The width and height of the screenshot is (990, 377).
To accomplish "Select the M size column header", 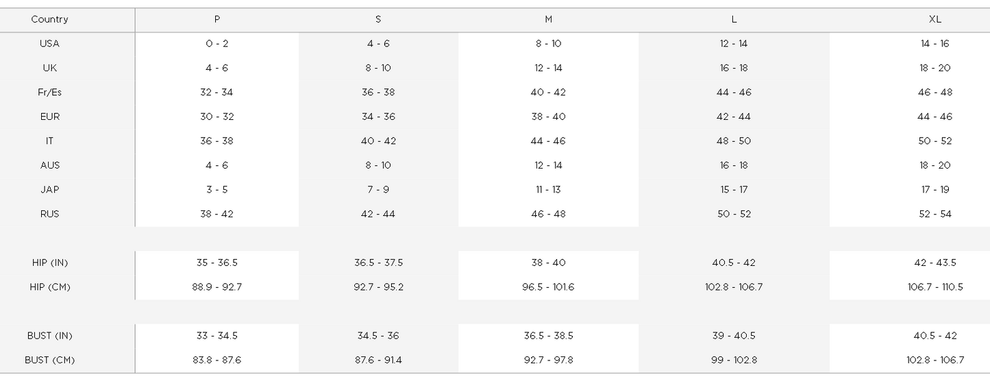I will click(x=548, y=20).
